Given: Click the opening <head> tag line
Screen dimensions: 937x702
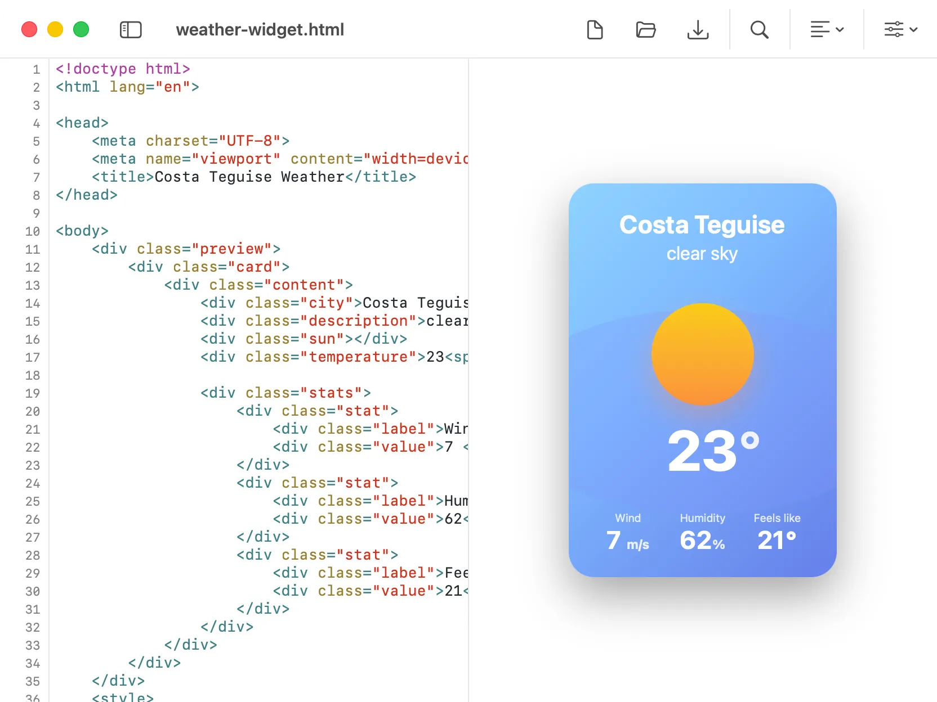Looking at the screenshot, I should coord(82,123).
